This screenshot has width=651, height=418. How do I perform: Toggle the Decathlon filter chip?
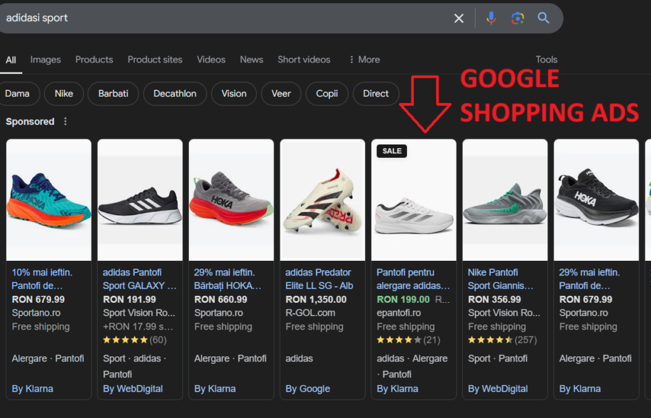coord(175,94)
